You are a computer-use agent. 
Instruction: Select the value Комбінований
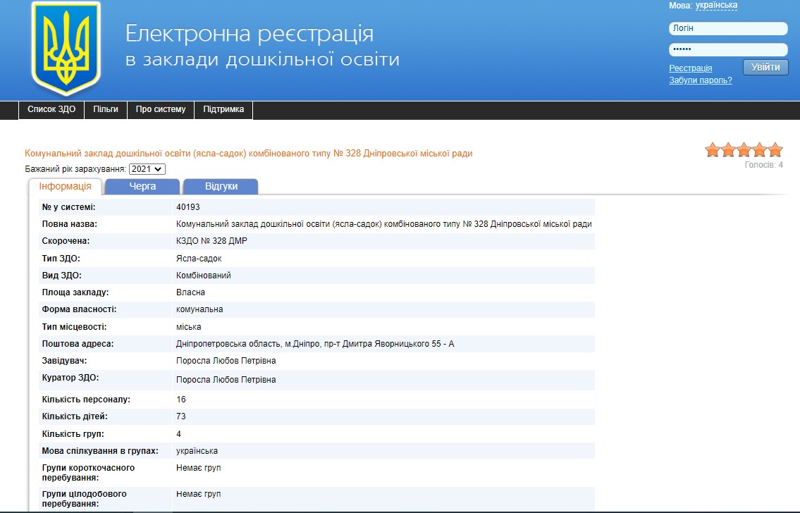(x=203, y=276)
